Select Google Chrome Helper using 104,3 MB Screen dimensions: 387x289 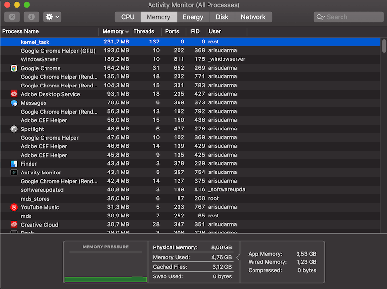(191, 86)
